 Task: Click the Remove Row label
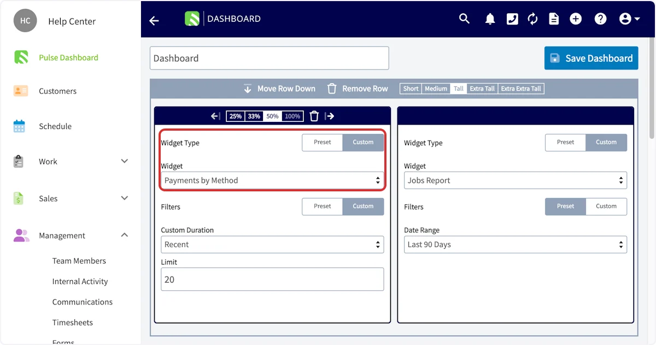click(365, 89)
